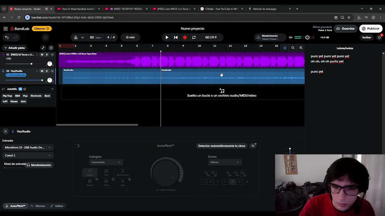Expand track 01 options chevron
The image size is (385, 216).
[x=52, y=55]
